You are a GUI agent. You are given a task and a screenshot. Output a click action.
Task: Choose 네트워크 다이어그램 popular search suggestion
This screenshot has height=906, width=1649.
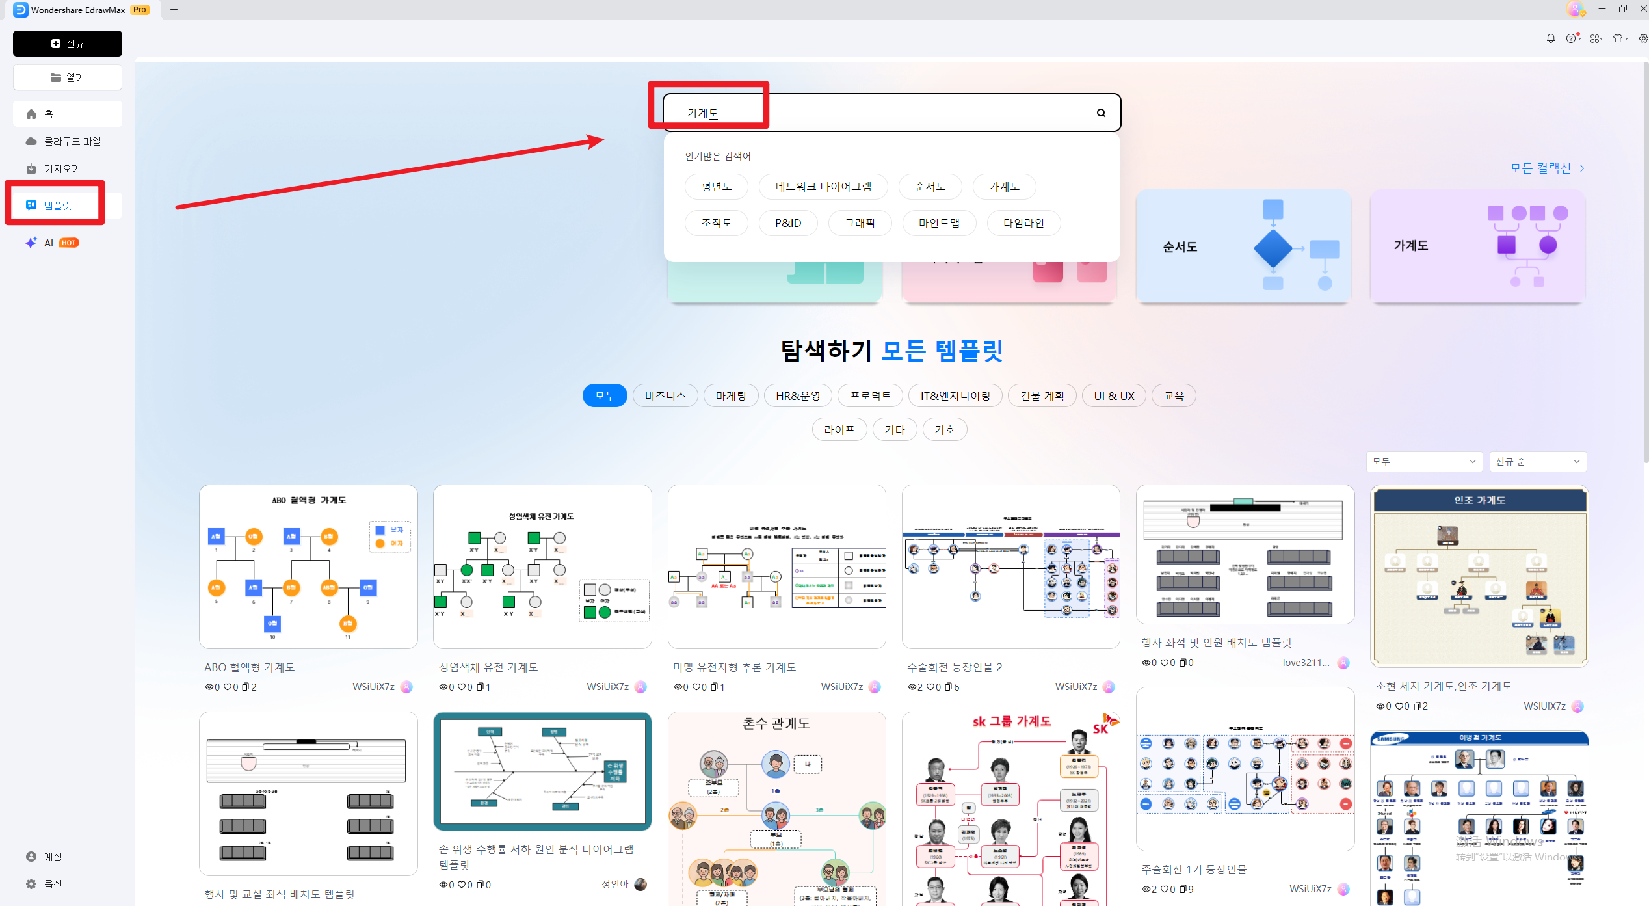(x=823, y=187)
